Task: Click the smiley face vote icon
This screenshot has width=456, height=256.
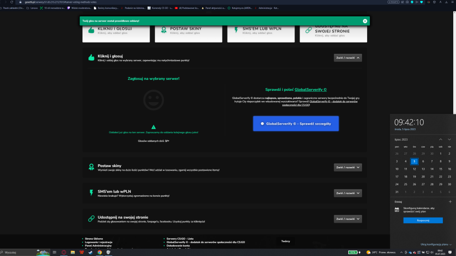Action: click(x=154, y=100)
